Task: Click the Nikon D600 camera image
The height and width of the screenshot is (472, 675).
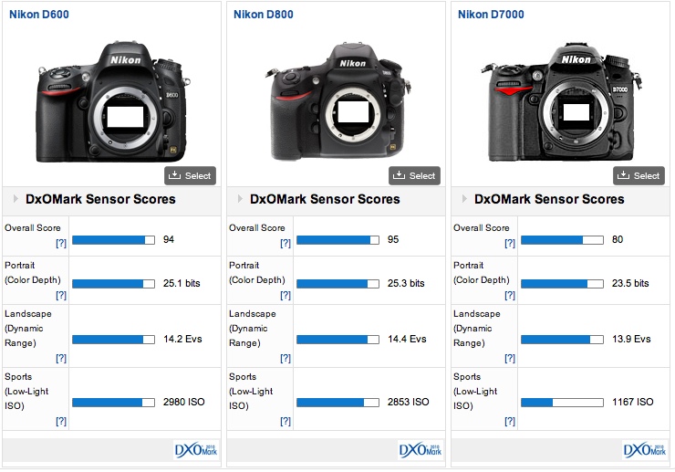Action: point(113,102)
